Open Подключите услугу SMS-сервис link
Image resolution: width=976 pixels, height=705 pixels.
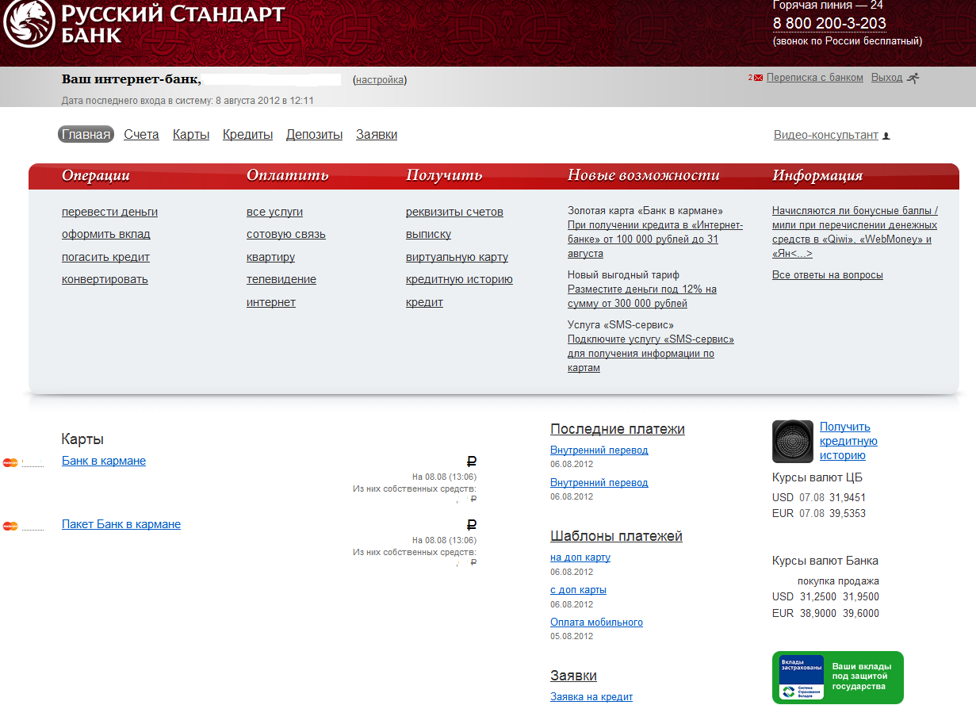click(x=651, y=354)
